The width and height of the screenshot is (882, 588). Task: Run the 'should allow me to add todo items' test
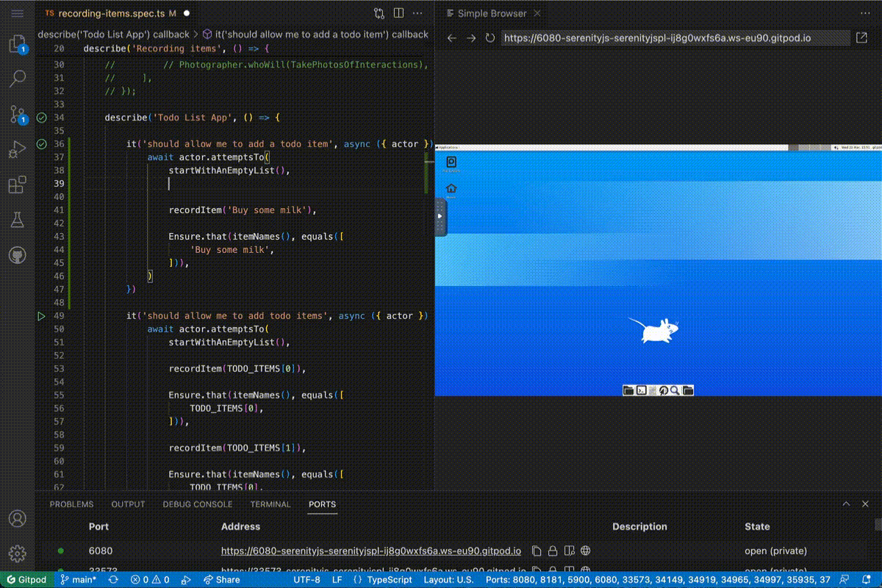(41, 316)
